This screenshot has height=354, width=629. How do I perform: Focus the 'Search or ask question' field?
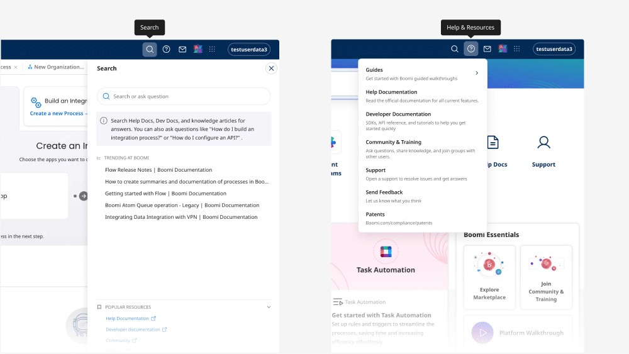click(x=189, y=96)
